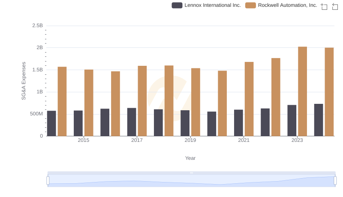The width and height of the screenshot is (343, 197).
Task: Select the Rockwell bar for 2021
Action: pyautogui.click(x=249, y=99)
